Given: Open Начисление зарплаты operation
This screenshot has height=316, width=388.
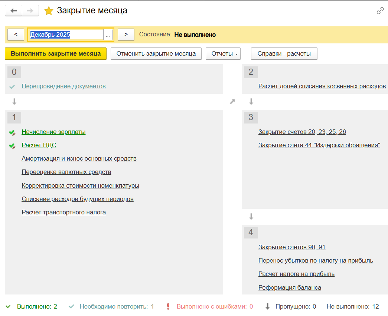Looking at the screenshot, I should tap(53, 132).
